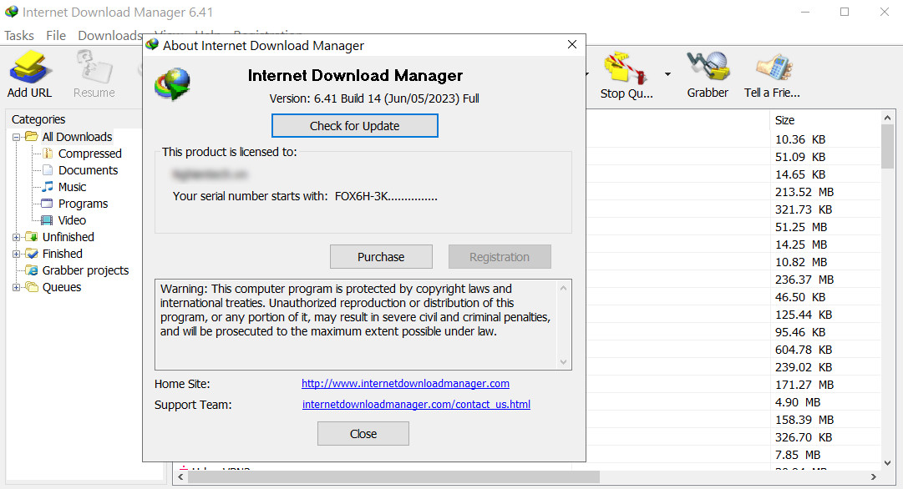
Task: Select All Downloads in categories
Action: (77, 137)
